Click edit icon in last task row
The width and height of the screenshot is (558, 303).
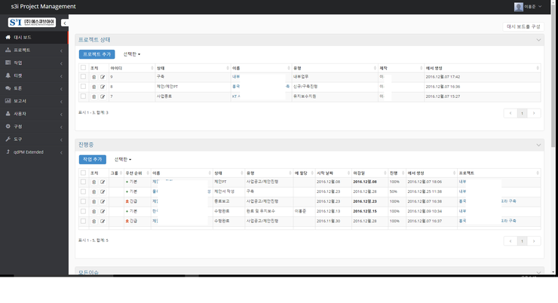(x=103, y=221)
